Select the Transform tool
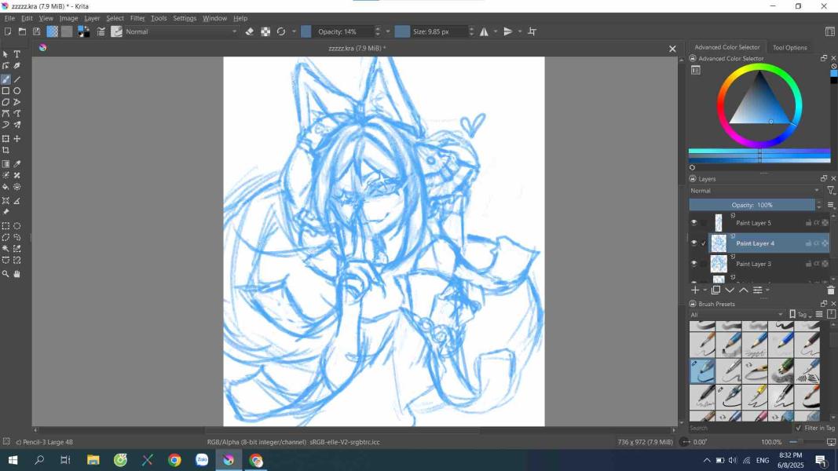 point(5,139)
